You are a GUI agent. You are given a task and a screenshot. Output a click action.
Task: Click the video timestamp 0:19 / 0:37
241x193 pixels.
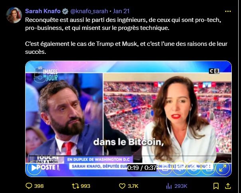(x=142, y=168)
